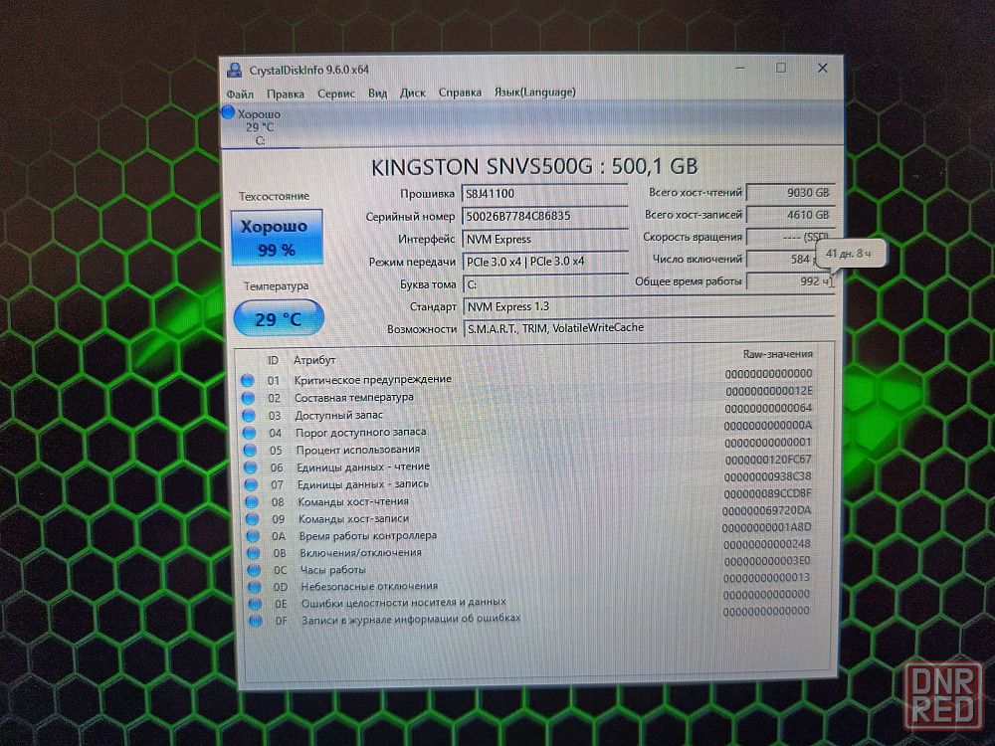Select the Включения/отключения attribute text
The height and width of the screenshot is (746, 995).
tap(361, 552)
